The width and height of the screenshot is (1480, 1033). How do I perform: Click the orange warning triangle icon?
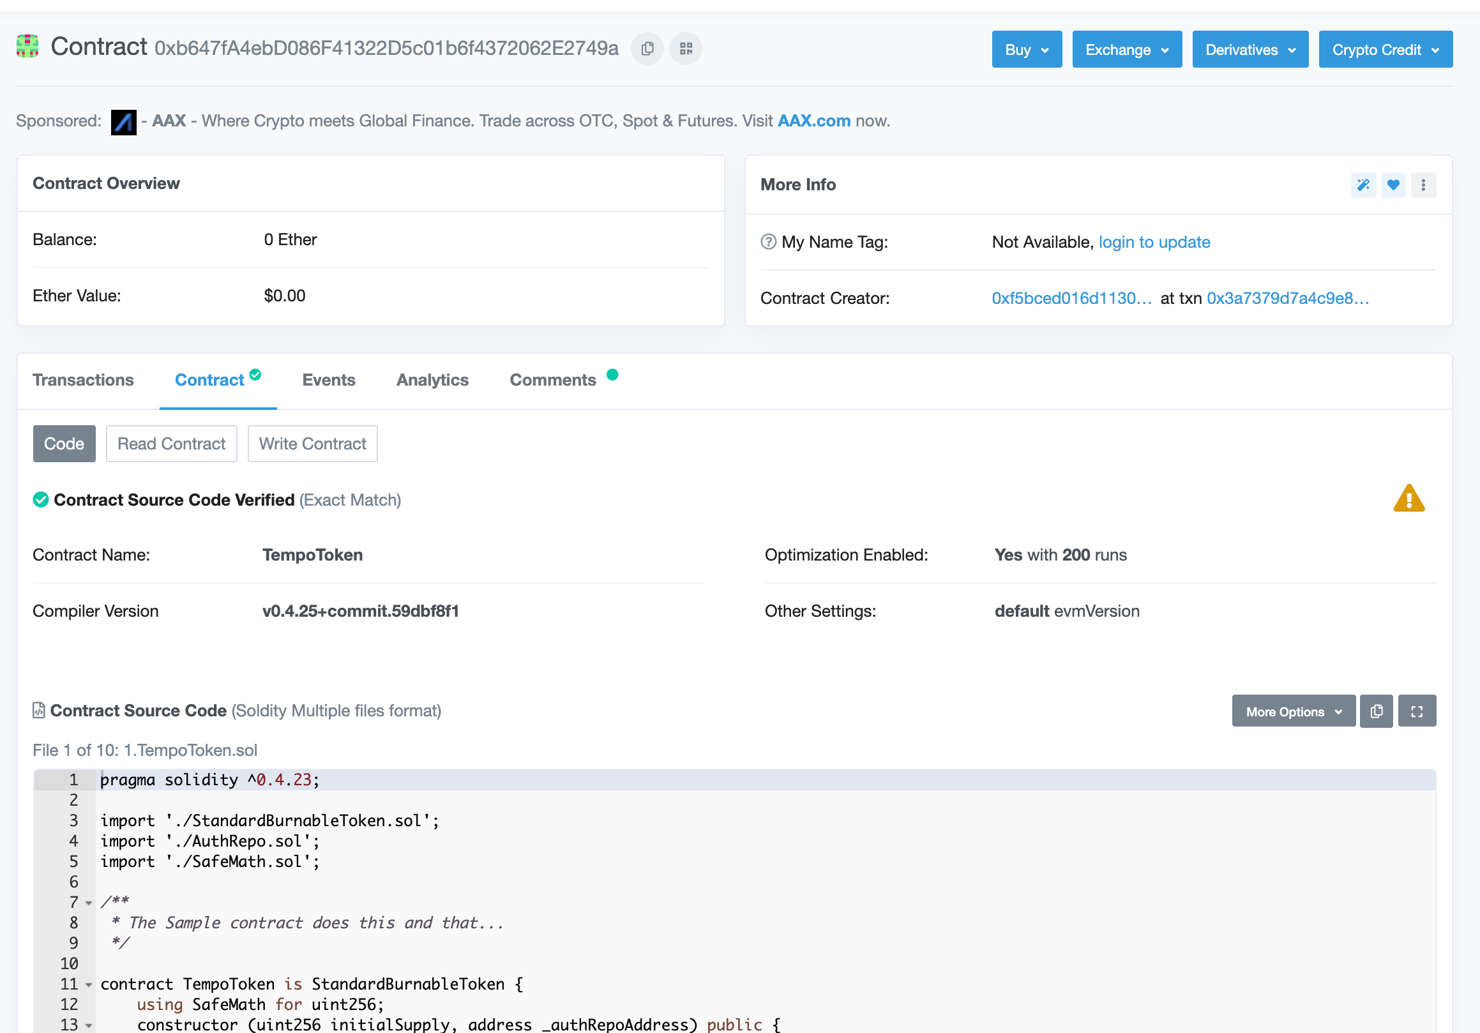[x=1408, y=499]
